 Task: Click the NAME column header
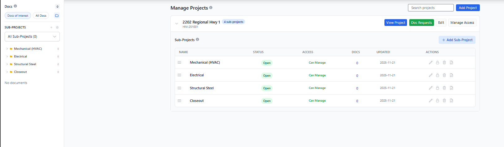coord(183,52)
